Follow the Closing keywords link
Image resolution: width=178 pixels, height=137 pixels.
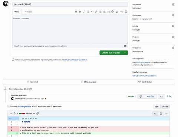[143, 62]
